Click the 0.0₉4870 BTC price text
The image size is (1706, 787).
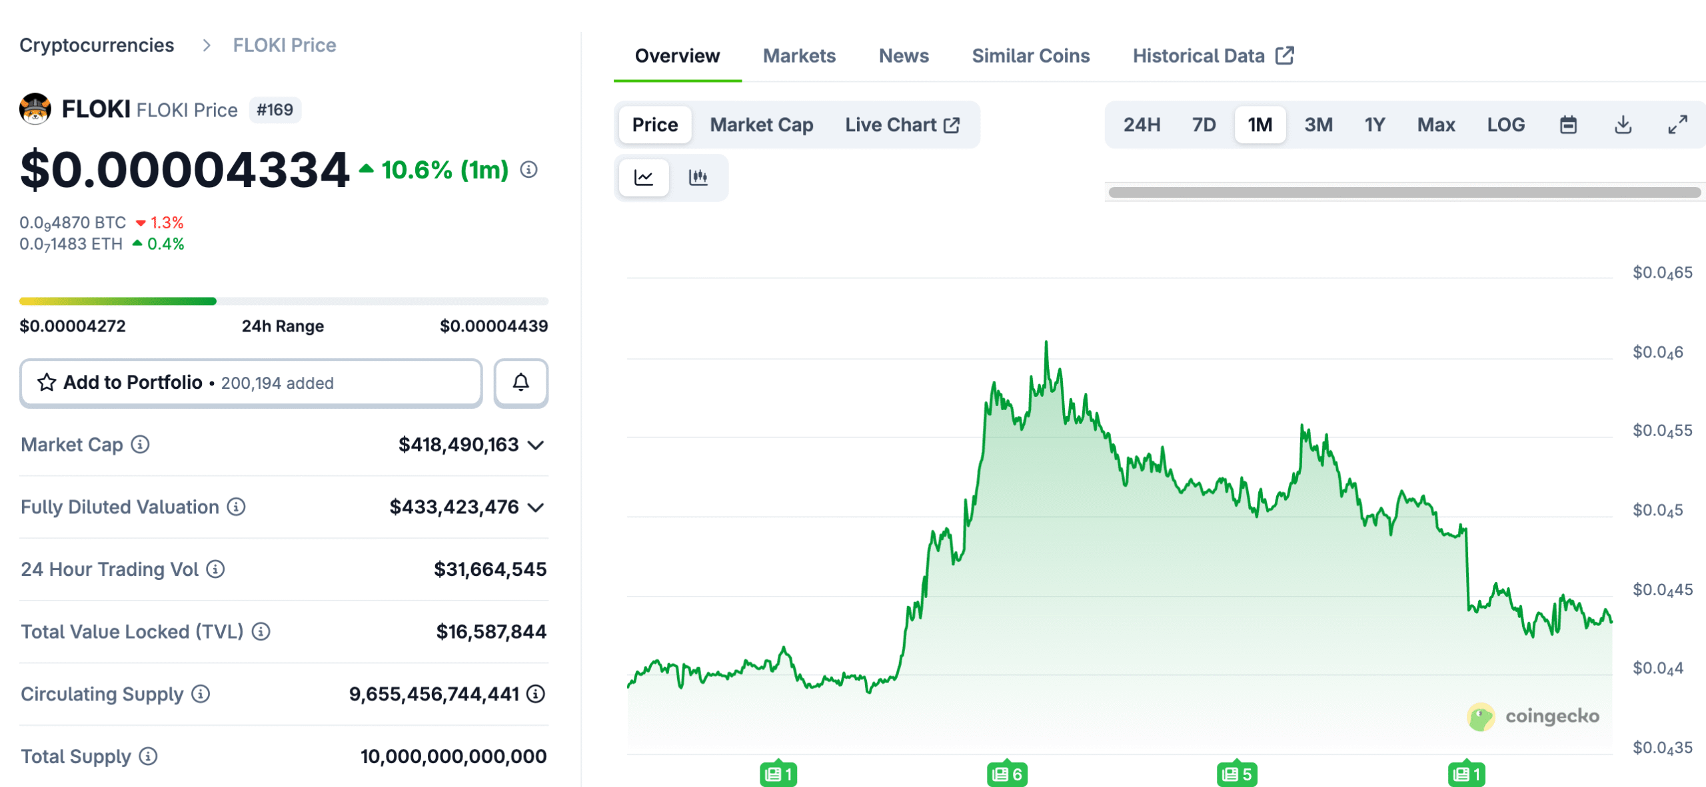(x=73, y=223)
